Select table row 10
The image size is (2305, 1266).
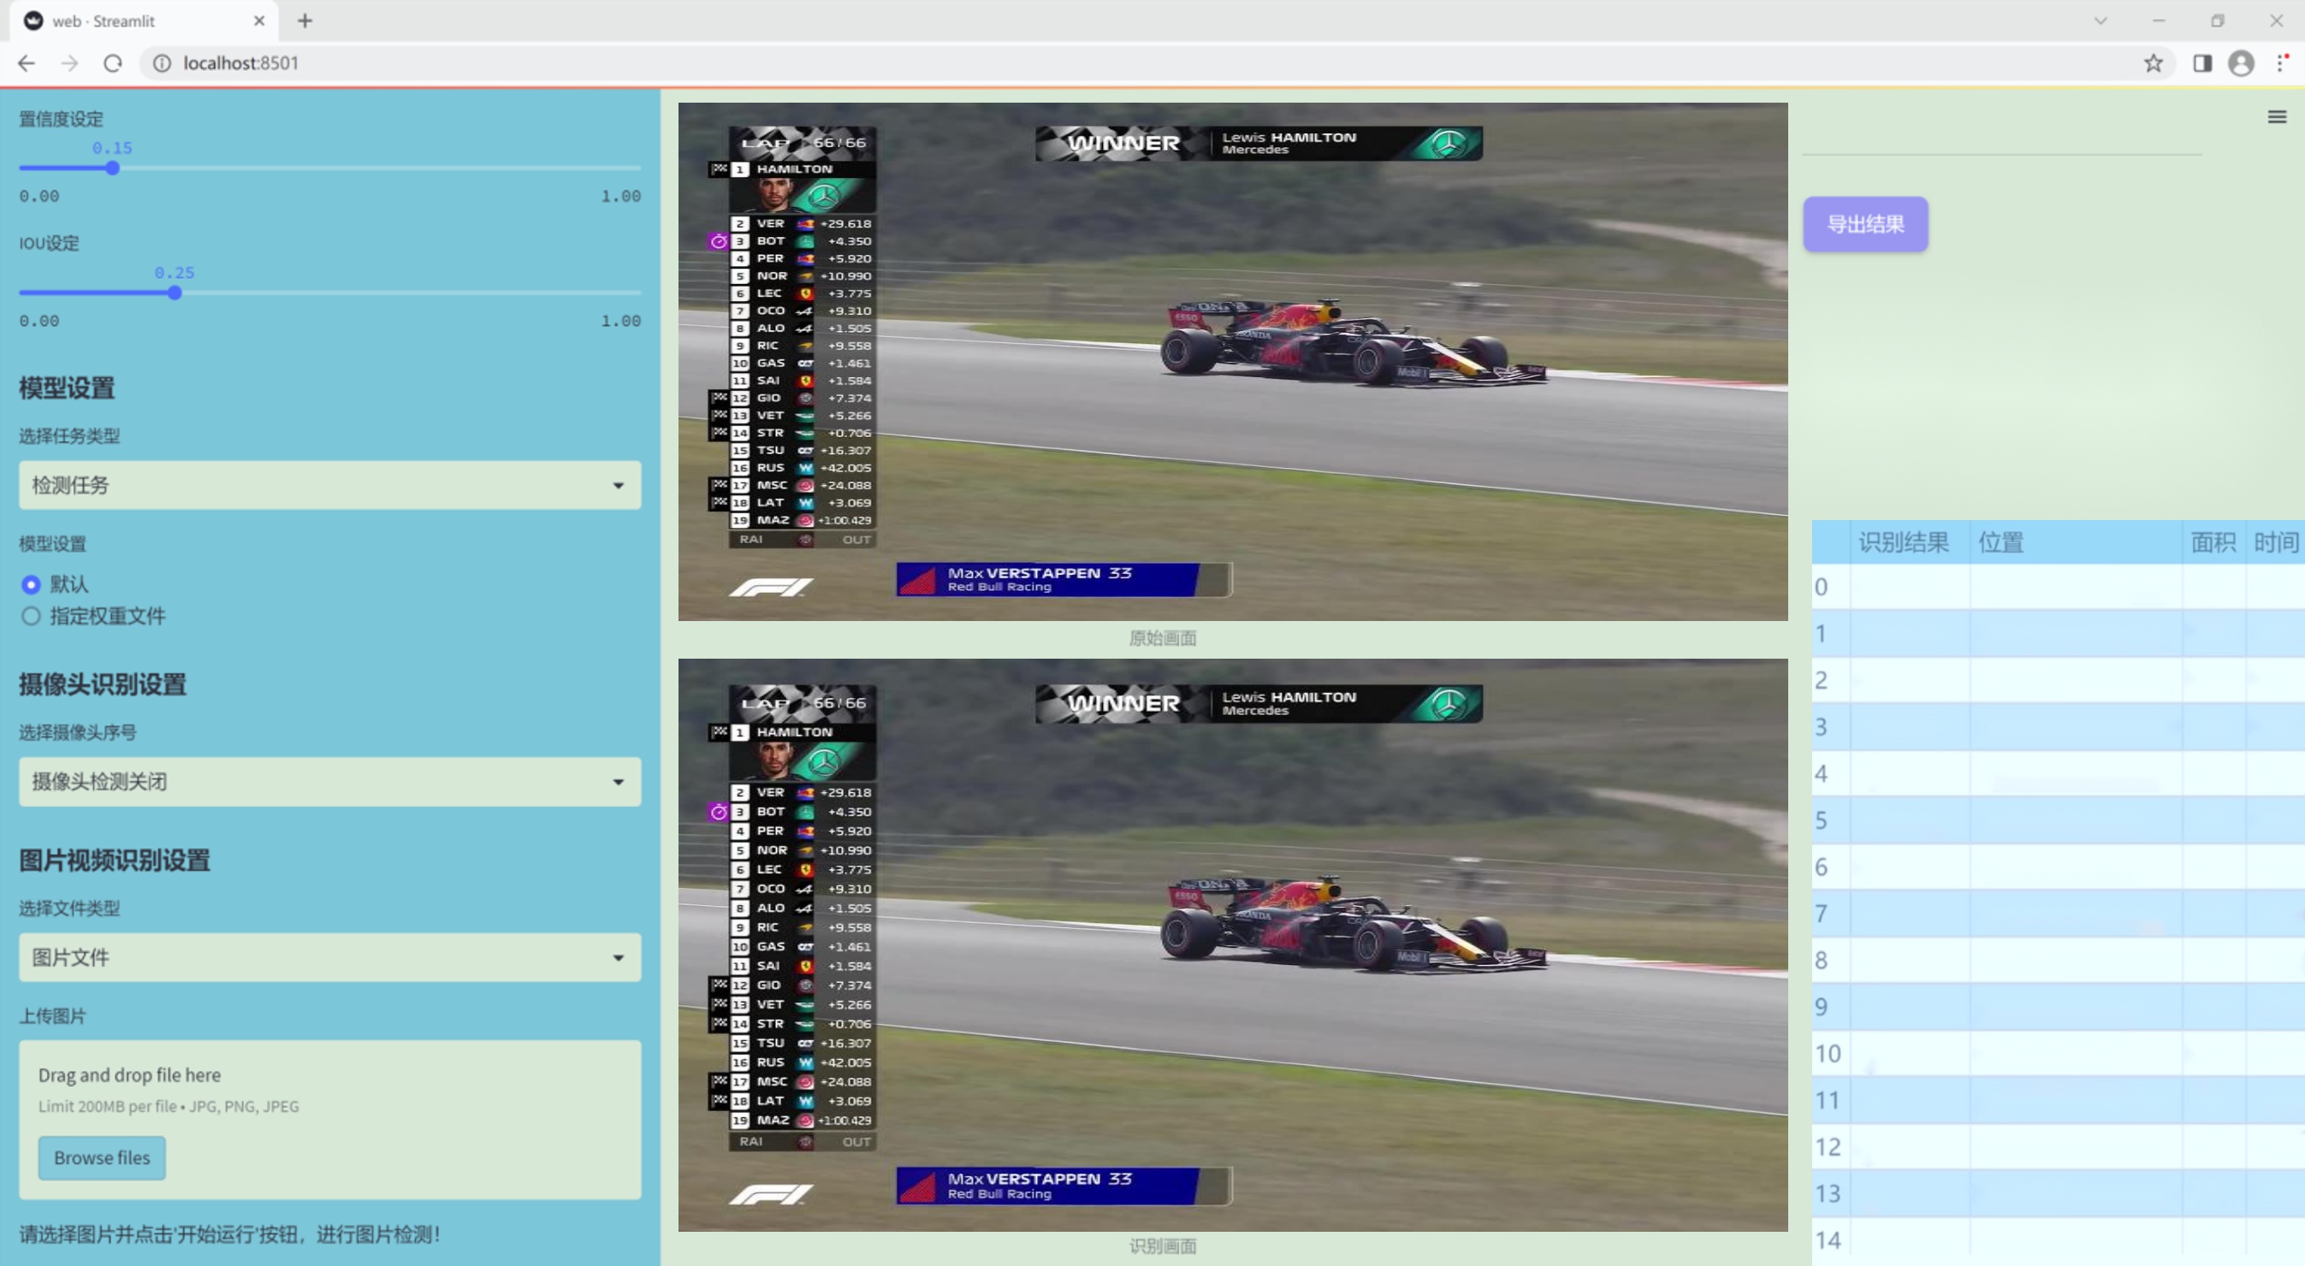click(2058, 1053)
